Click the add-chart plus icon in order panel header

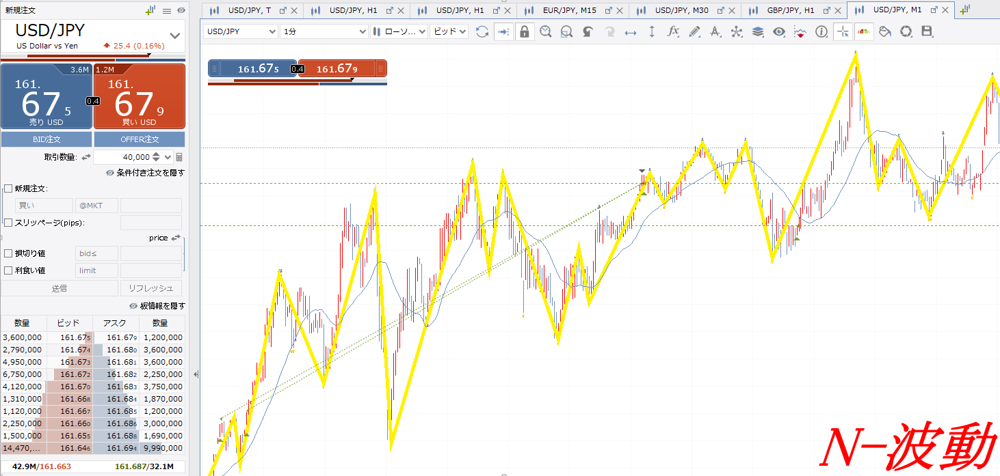click(150, 10)
